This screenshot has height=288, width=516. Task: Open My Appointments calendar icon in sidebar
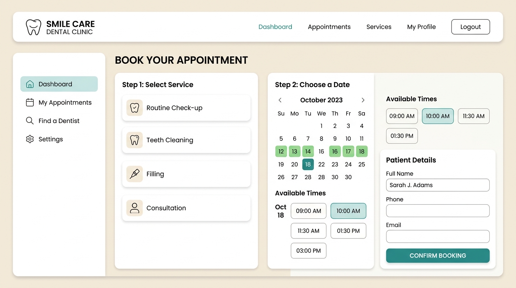[x=30, y=102]
